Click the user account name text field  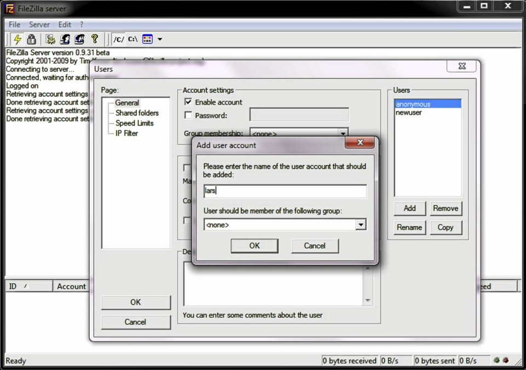point(285,191)
